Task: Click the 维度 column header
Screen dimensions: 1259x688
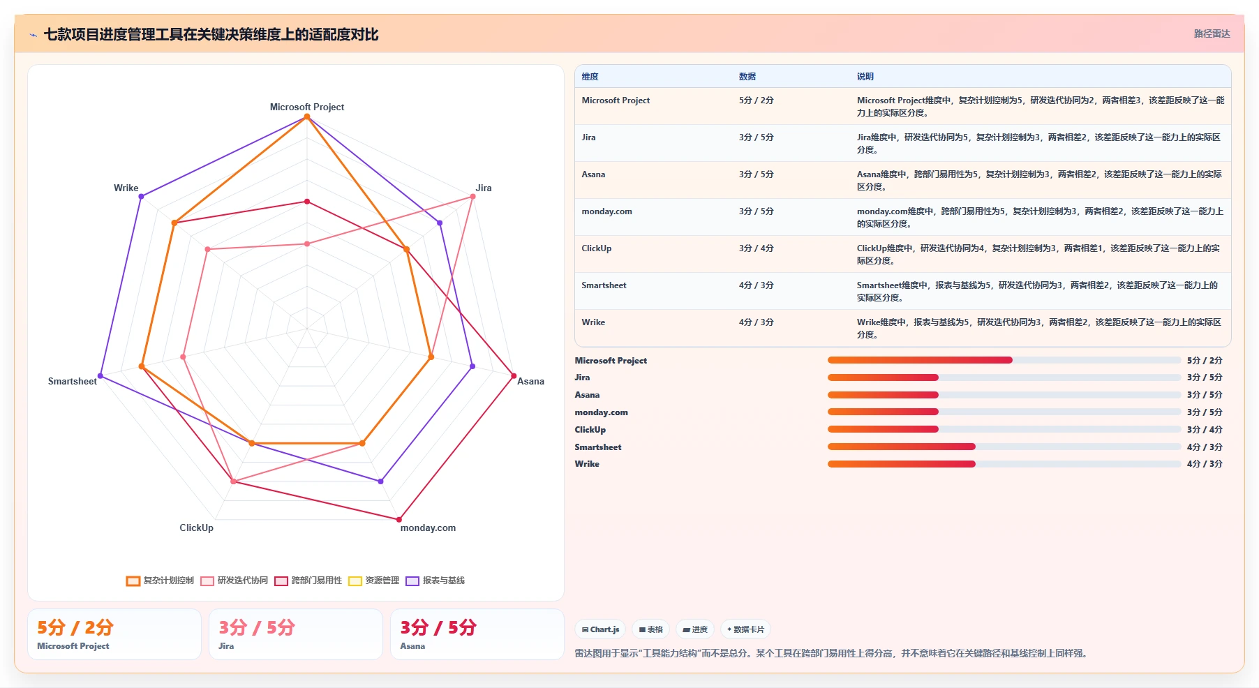Action: (590, 77)
